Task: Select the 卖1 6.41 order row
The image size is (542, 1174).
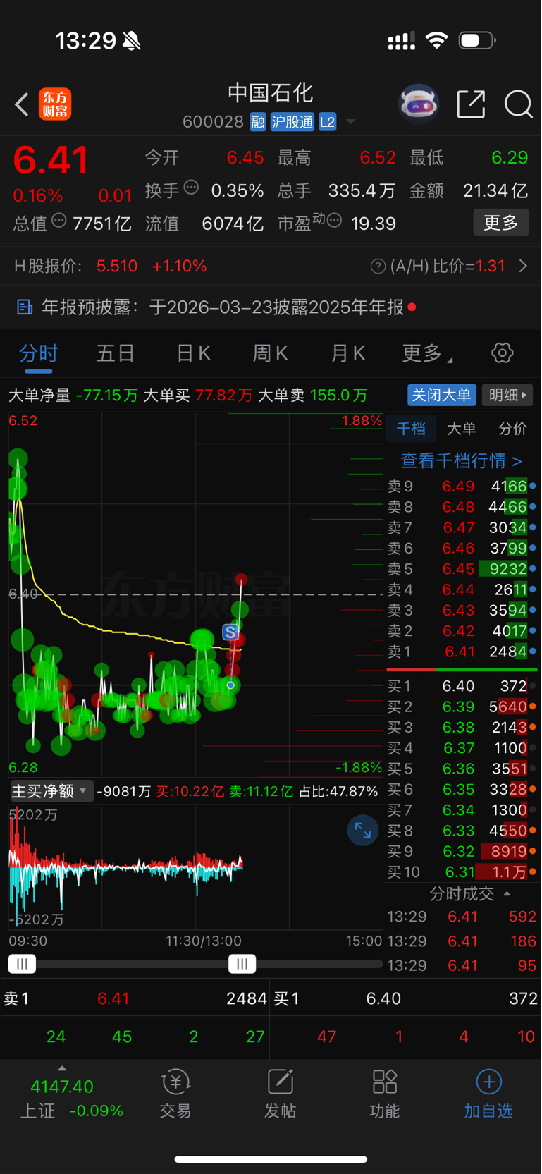Action: (x=462, y=652)
